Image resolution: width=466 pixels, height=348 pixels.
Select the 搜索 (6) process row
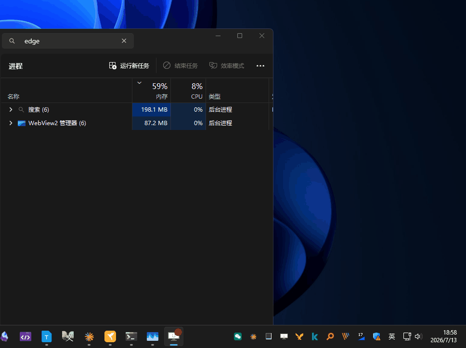pos(136,110)
